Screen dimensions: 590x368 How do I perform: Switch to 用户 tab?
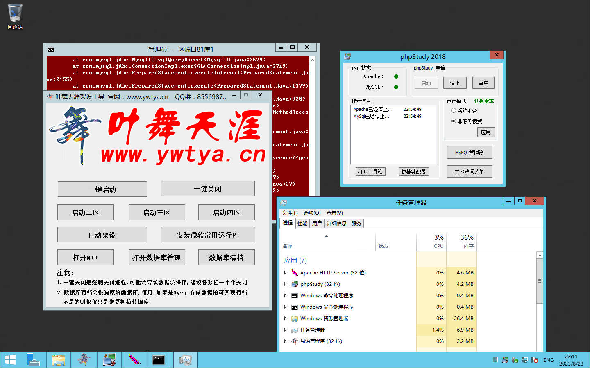(x=317, y=223)
